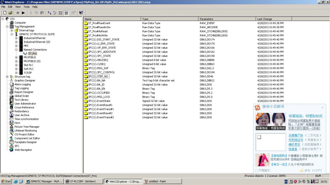Open the 编织男友 news link
The width and height of the screenshot is (330, 185).
(x=294, y=145)
